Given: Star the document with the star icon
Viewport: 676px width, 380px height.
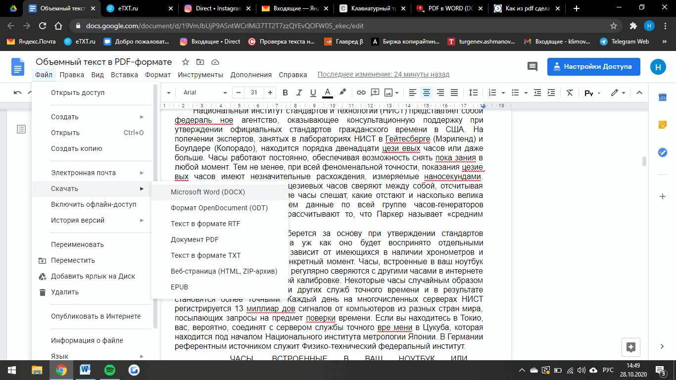Looking at the screenshot, I should pyautogui.click(x=186, y=62).
